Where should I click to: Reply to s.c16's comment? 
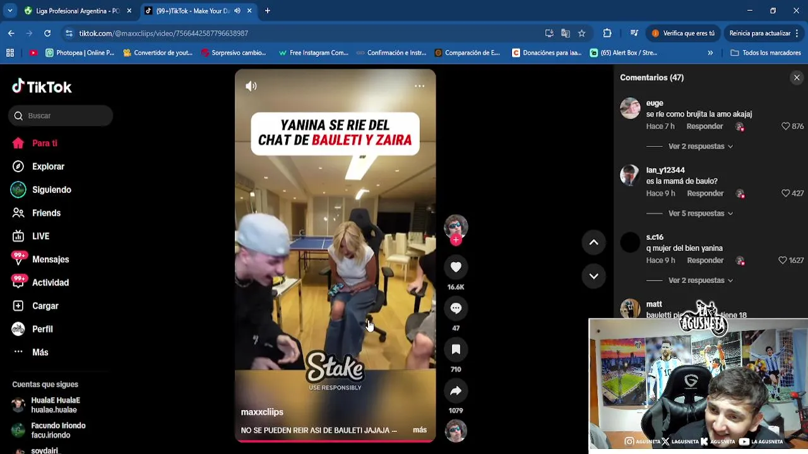(x=705, y=260)
